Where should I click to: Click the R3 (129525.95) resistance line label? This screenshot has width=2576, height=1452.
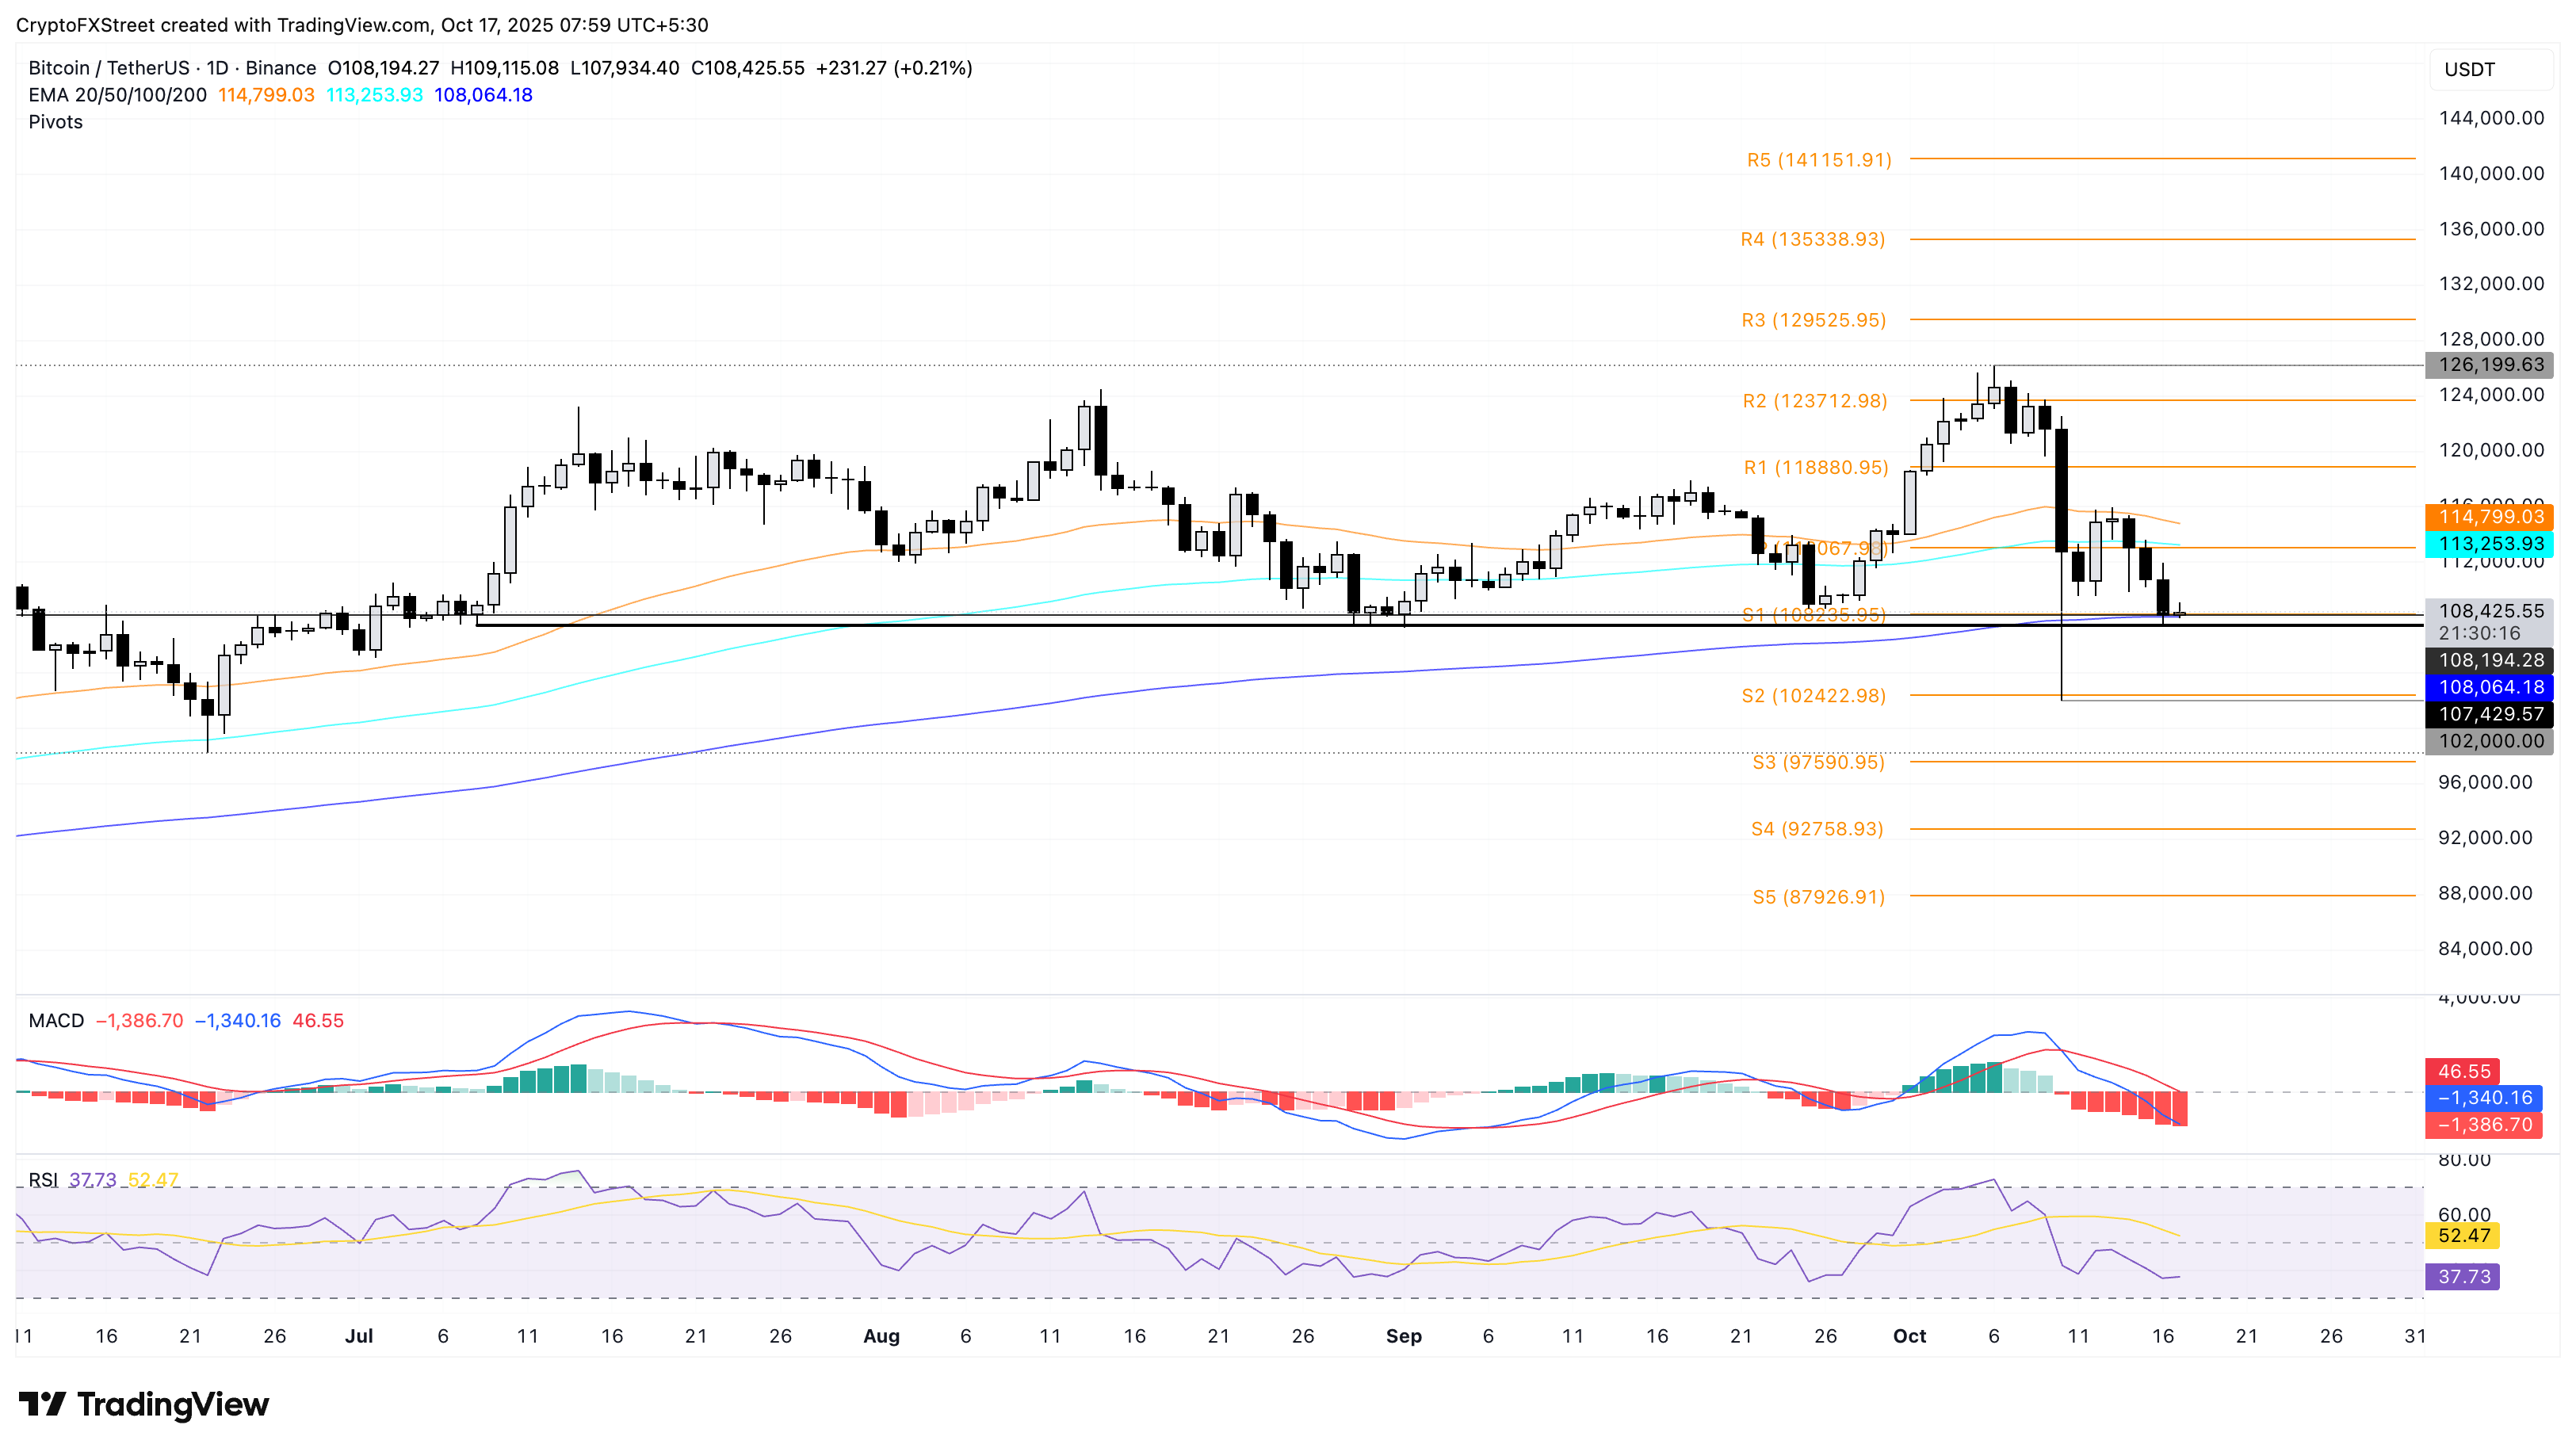pyautogui.click(x=1813, y=320)
